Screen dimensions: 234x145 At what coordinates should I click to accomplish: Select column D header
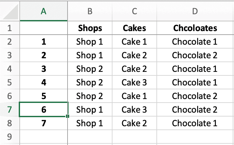(x=195, y=12)
